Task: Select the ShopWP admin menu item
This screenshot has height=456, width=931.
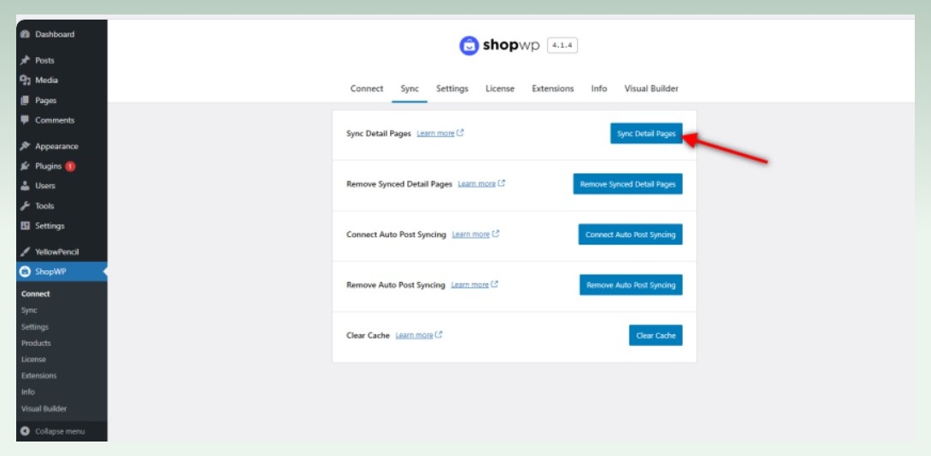Action: tap(61, 272)
